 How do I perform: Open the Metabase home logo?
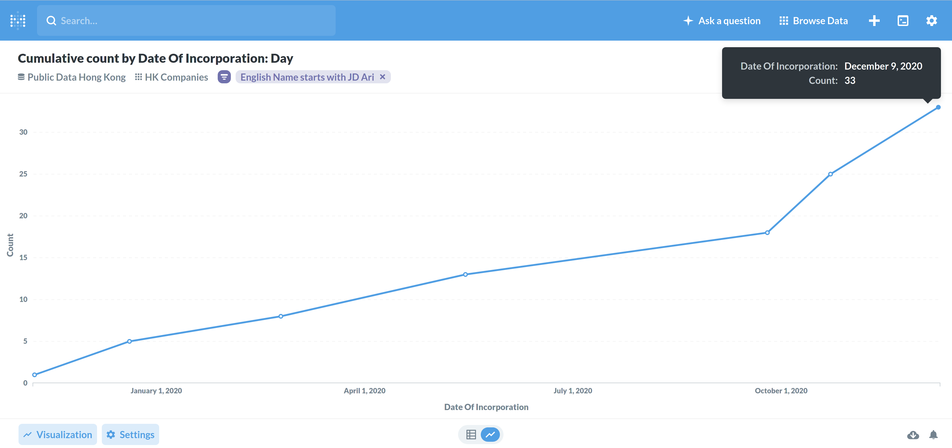pyautogui.click(x=18, y=20)
